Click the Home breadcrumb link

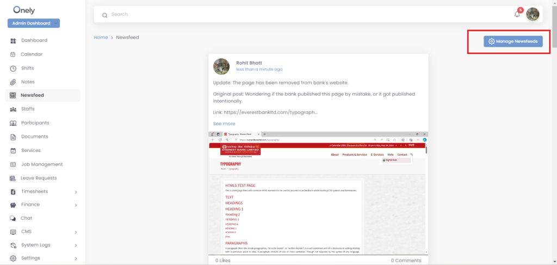coord(101,38)
